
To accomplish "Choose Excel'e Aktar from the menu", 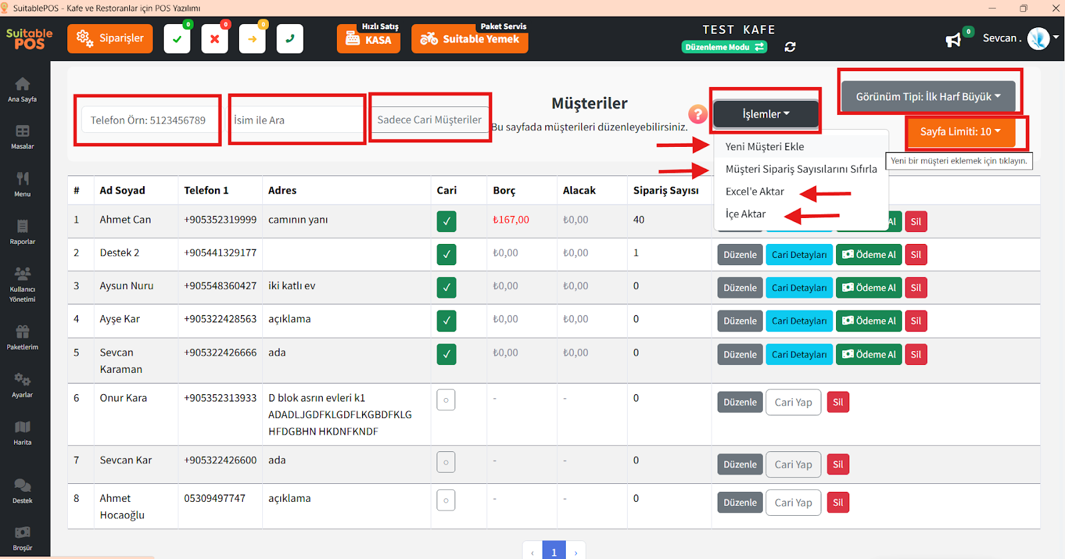I will point(754,191).
